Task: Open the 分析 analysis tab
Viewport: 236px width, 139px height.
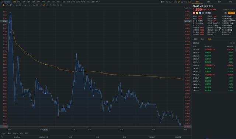Action: (208, 2)
